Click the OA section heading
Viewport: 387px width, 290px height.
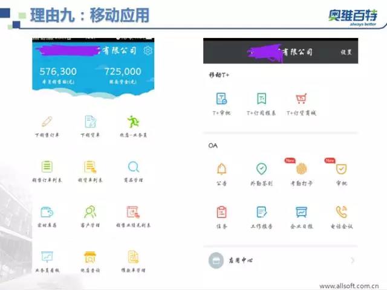pyautogui.click(x=213, y=146)
